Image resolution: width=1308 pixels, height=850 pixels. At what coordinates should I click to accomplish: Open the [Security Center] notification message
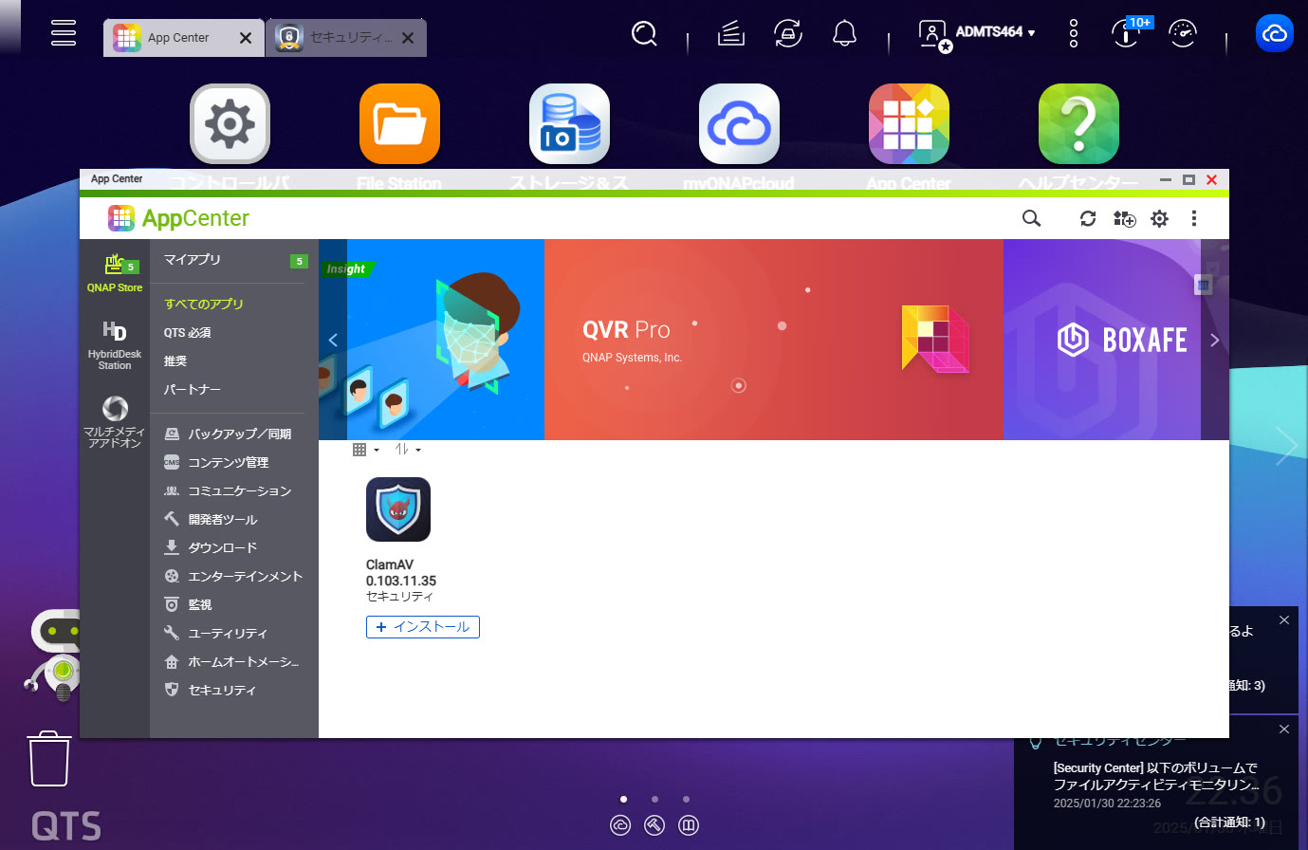pyautogui.click(x=1156, y=777)
